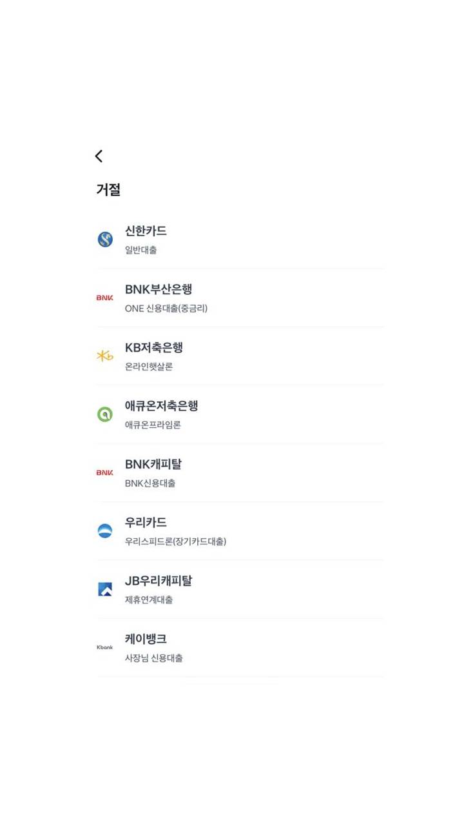Open the BNK부산은행 list item

click(x=240, y=298)
